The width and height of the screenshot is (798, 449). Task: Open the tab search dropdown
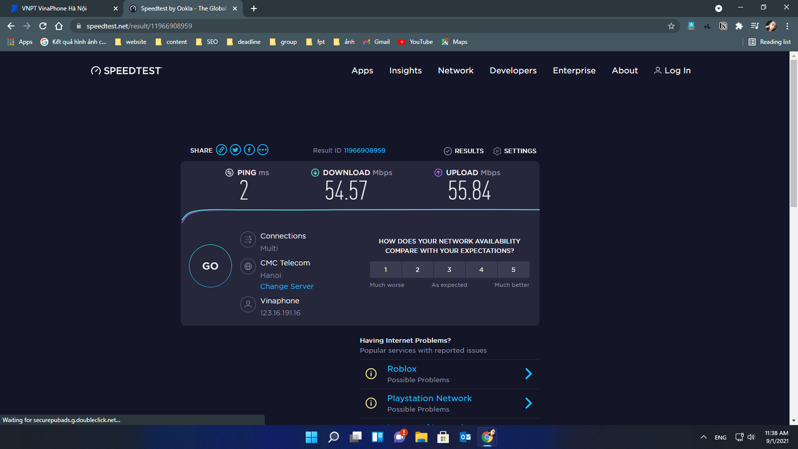719,8
